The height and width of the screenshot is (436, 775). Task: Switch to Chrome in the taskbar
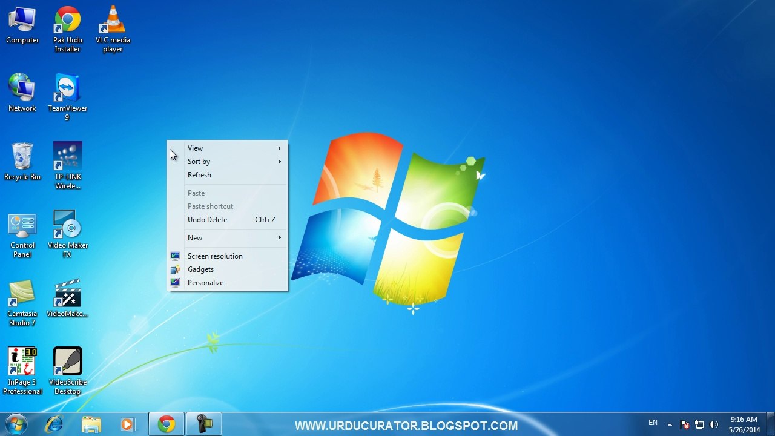[167, 424]
